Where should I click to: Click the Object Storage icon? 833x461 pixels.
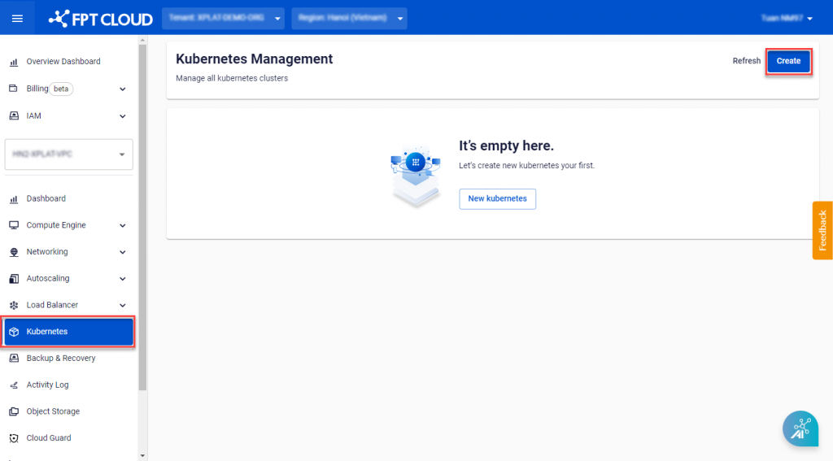14,411
